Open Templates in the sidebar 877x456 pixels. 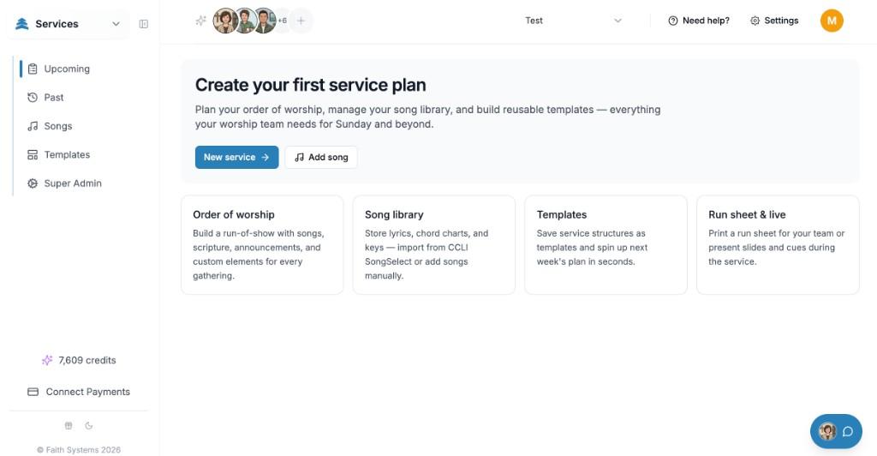click(x=67, y=154)
